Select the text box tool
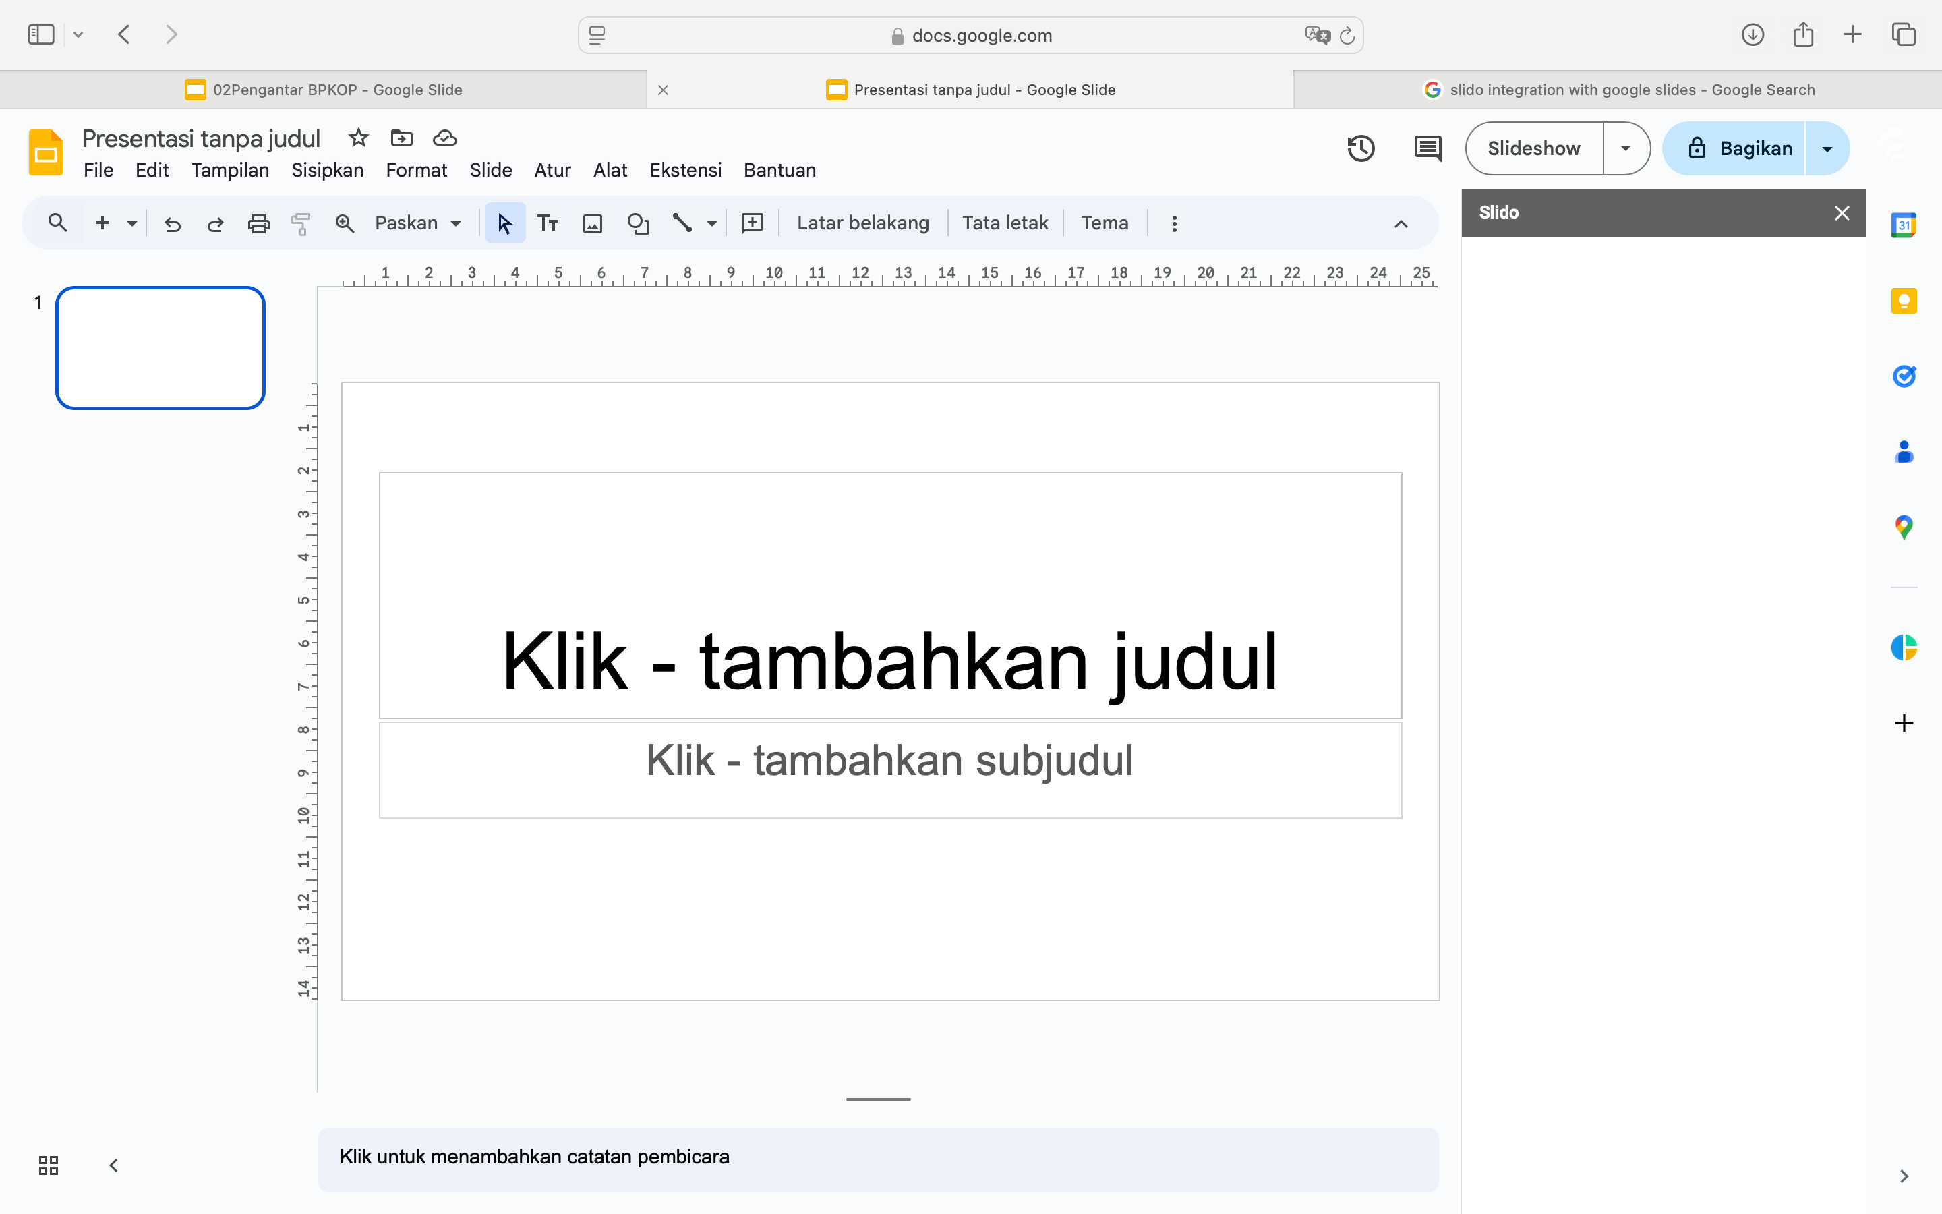This screenshot has width=1942, height=1214. pos(548,223)
